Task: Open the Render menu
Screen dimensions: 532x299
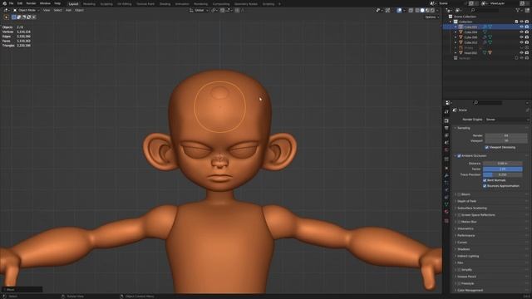Action: (31, 3)
